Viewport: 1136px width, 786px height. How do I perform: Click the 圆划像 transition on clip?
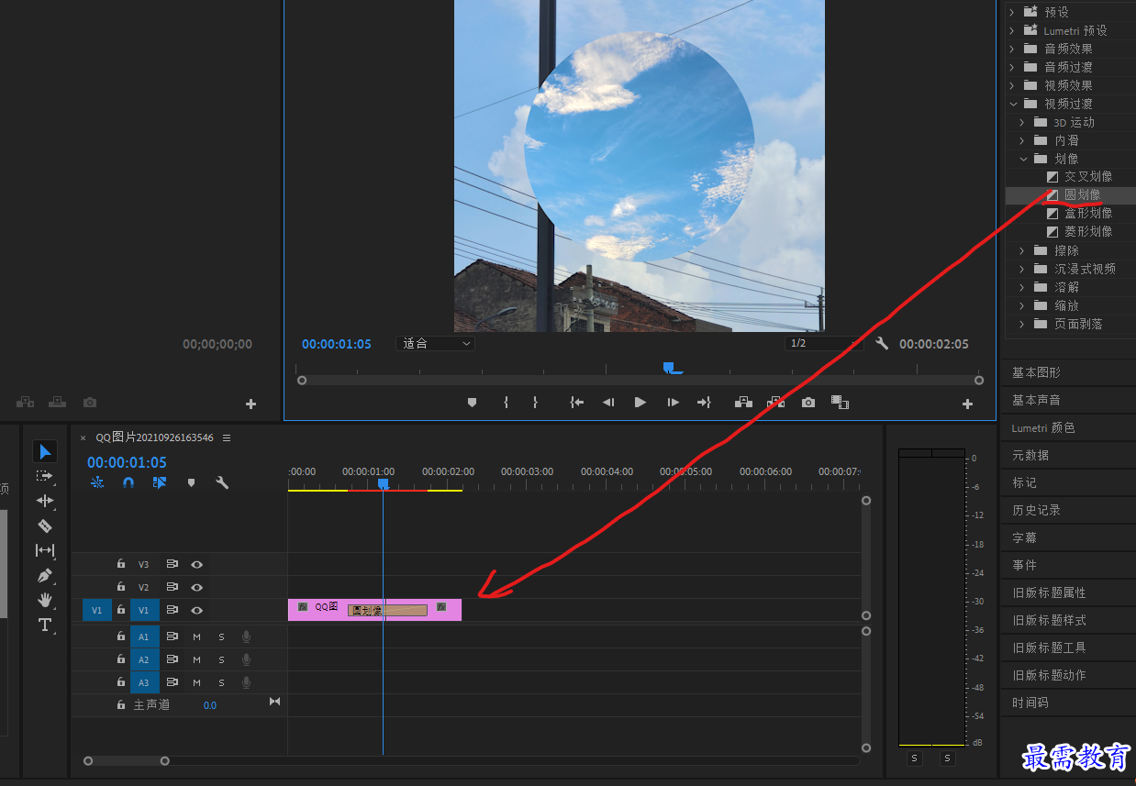387,611
